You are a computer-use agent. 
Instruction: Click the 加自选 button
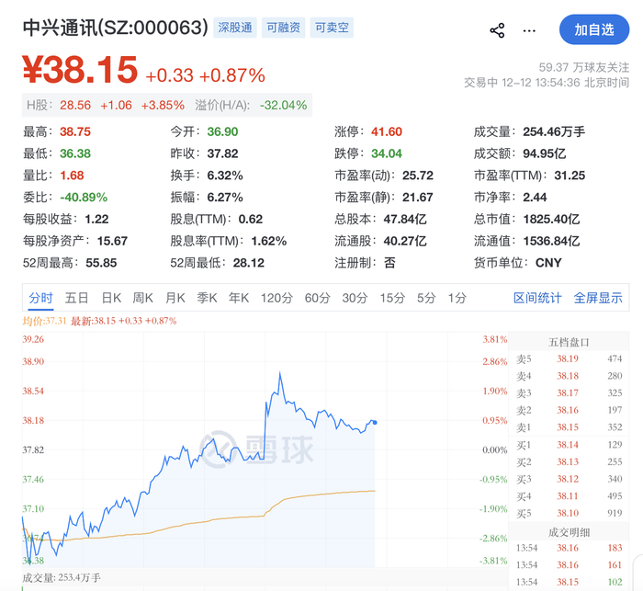(594, 29)
